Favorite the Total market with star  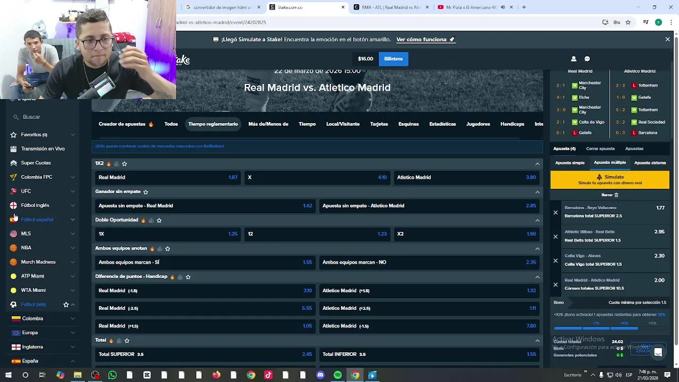pos(127,340)
